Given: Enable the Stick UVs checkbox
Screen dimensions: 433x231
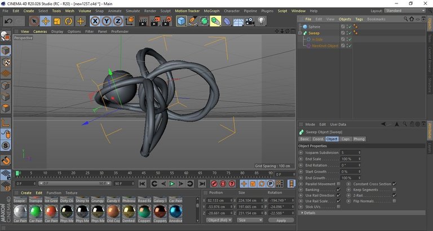Looking at the screenshot, I should [338, 207].
